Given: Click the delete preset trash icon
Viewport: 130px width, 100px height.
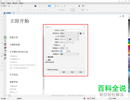Looking at the screenshot, I should click(83, 33).
